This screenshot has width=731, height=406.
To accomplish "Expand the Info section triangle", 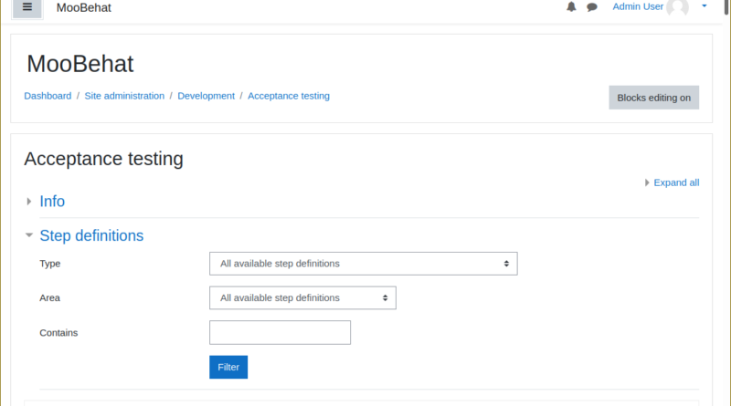I will tap(29, 201).
